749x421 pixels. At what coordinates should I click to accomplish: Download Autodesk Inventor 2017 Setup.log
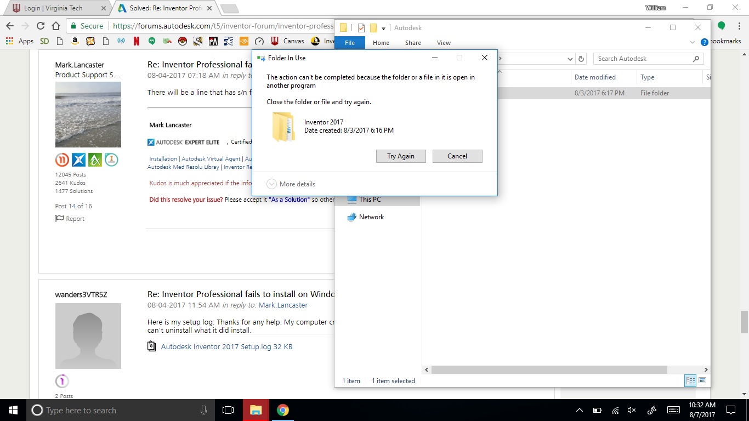click(226, 346)
